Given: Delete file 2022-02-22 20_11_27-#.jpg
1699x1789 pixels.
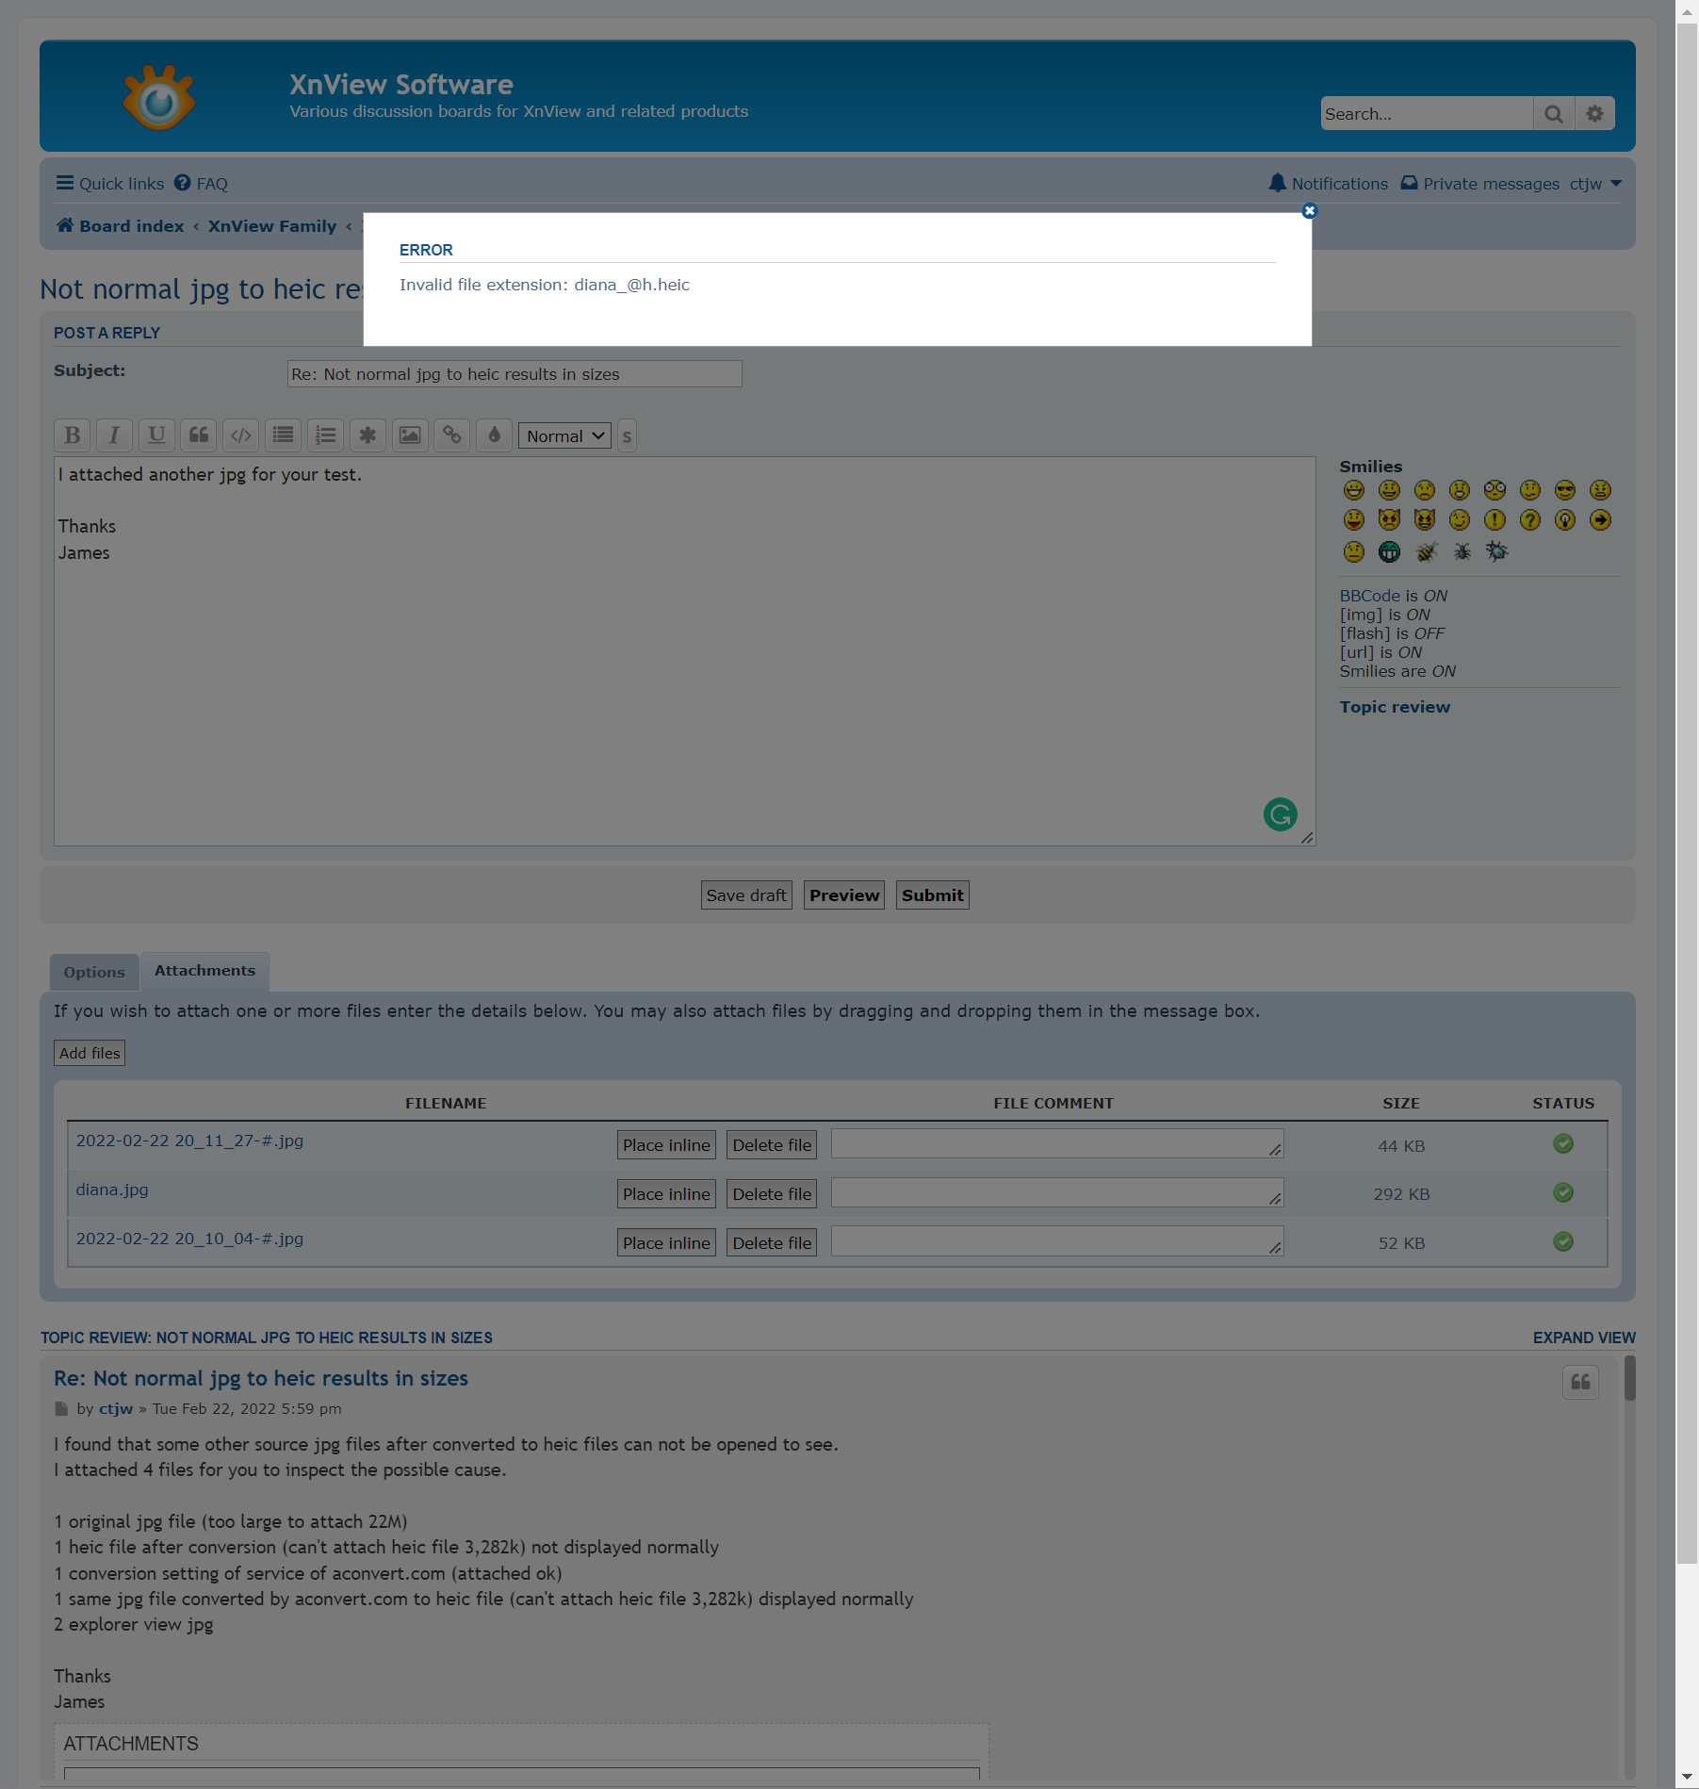Looking at the screenshot, I should point(772,1145).
